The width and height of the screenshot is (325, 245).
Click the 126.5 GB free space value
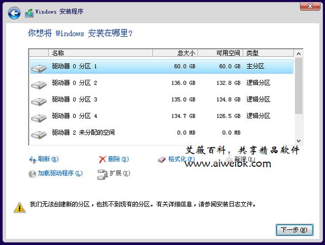[x=229, y=116]
